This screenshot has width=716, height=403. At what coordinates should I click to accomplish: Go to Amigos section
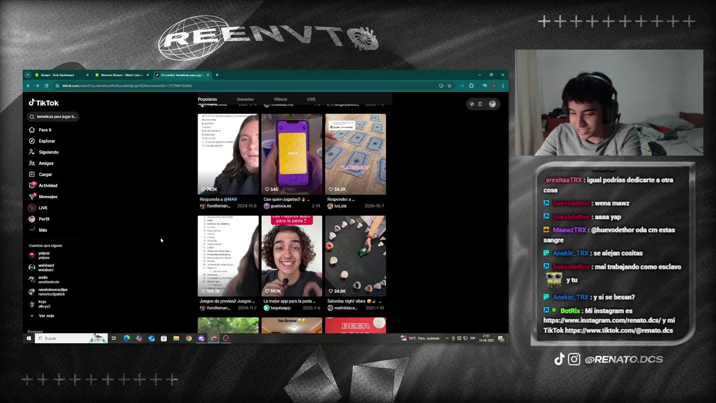[41, 163]
